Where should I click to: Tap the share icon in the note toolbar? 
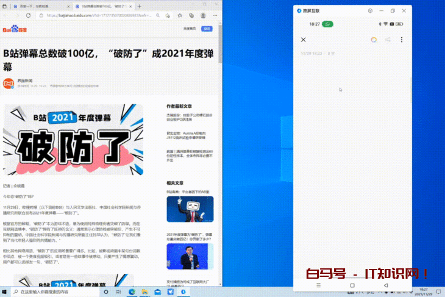388,40
